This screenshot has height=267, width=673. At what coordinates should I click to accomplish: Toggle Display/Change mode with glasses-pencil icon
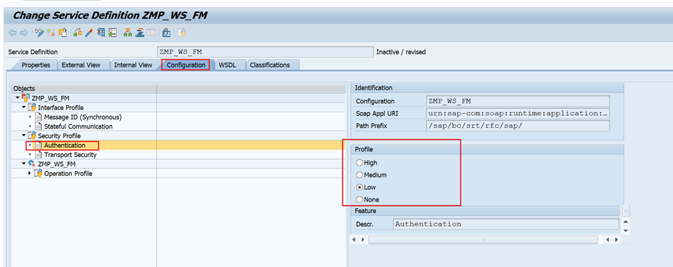pyautogui.click(x=39, y=33)
